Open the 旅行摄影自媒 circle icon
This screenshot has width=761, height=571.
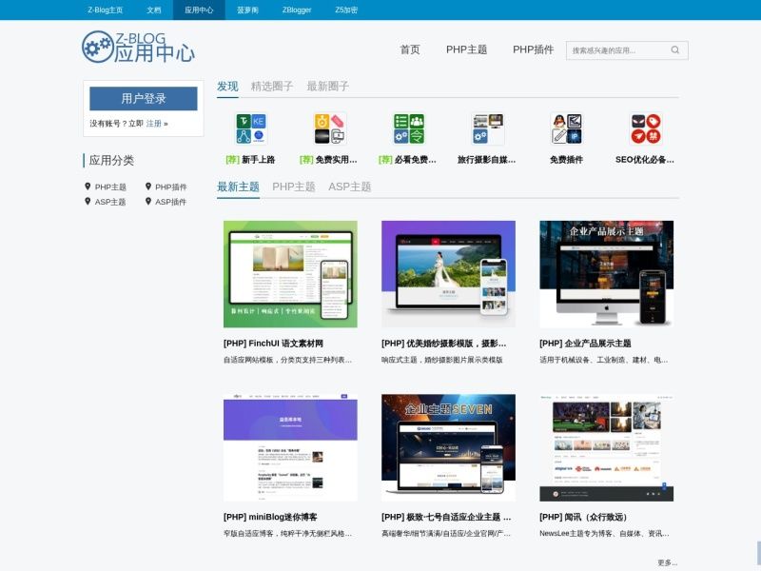pos(488,128)
